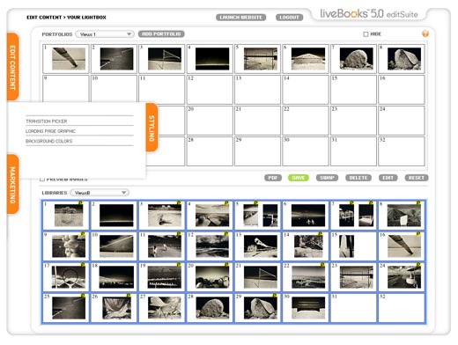Select library thumbnail 9
This screenshot has height=345, width=458.
pyautogui.click(x=69, y=246)
